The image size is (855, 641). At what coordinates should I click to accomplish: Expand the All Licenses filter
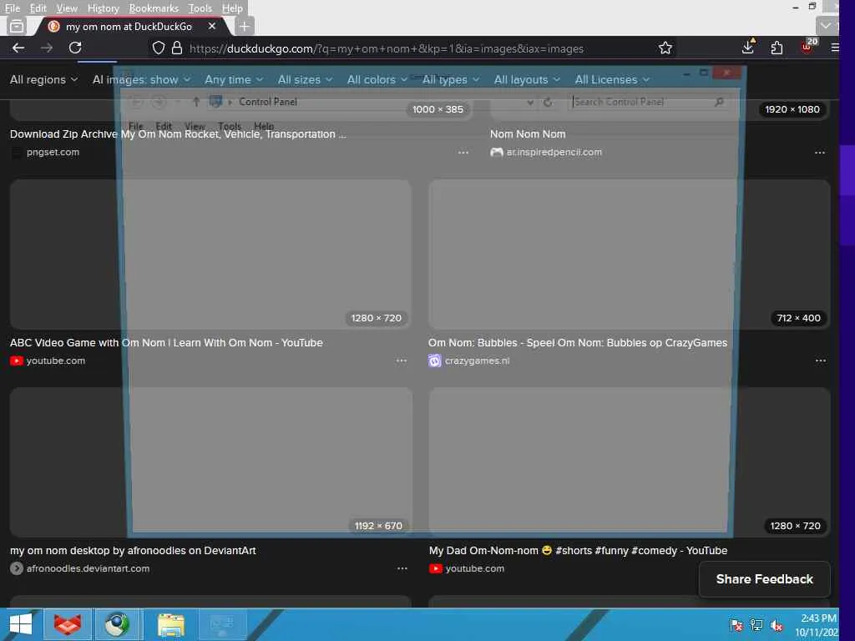[612, 79]
